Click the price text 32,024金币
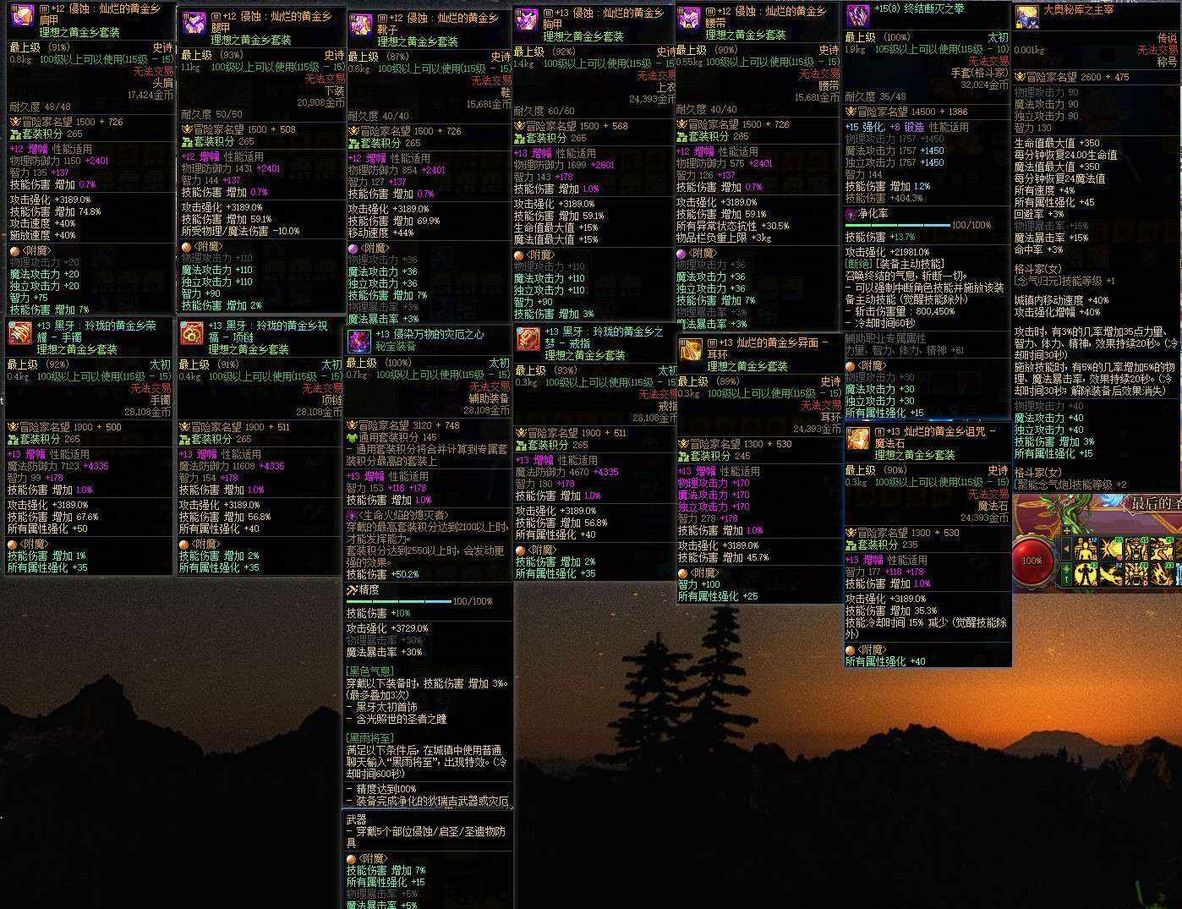1182x909 pixels. click(x=985, y=85)
